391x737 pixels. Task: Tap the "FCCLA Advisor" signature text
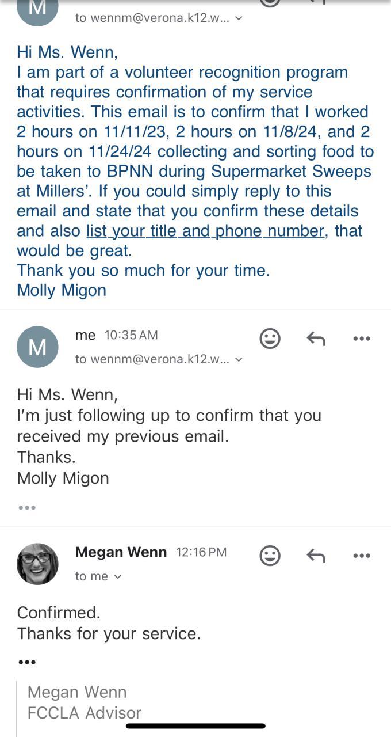(85, 713)
